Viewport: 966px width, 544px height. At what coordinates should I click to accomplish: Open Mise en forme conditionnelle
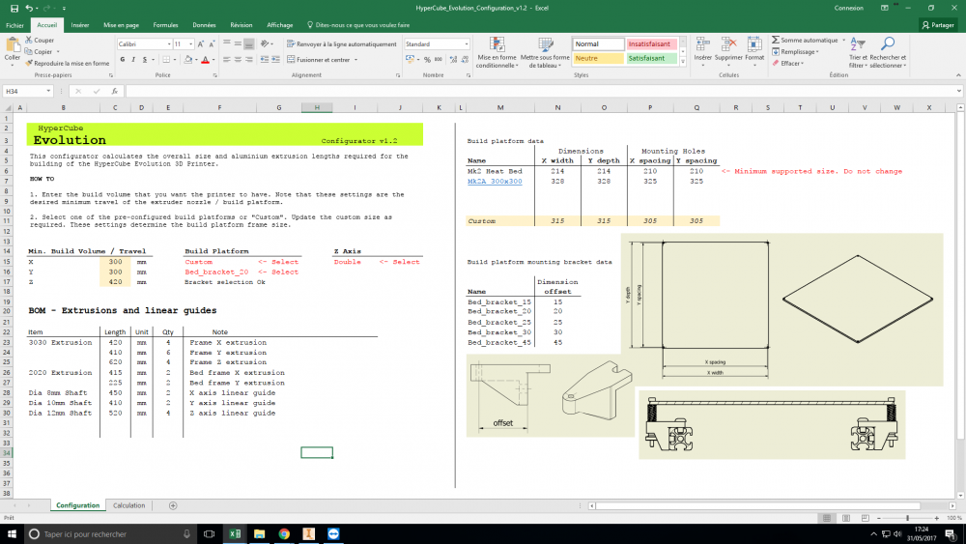(x=497, y=44)
